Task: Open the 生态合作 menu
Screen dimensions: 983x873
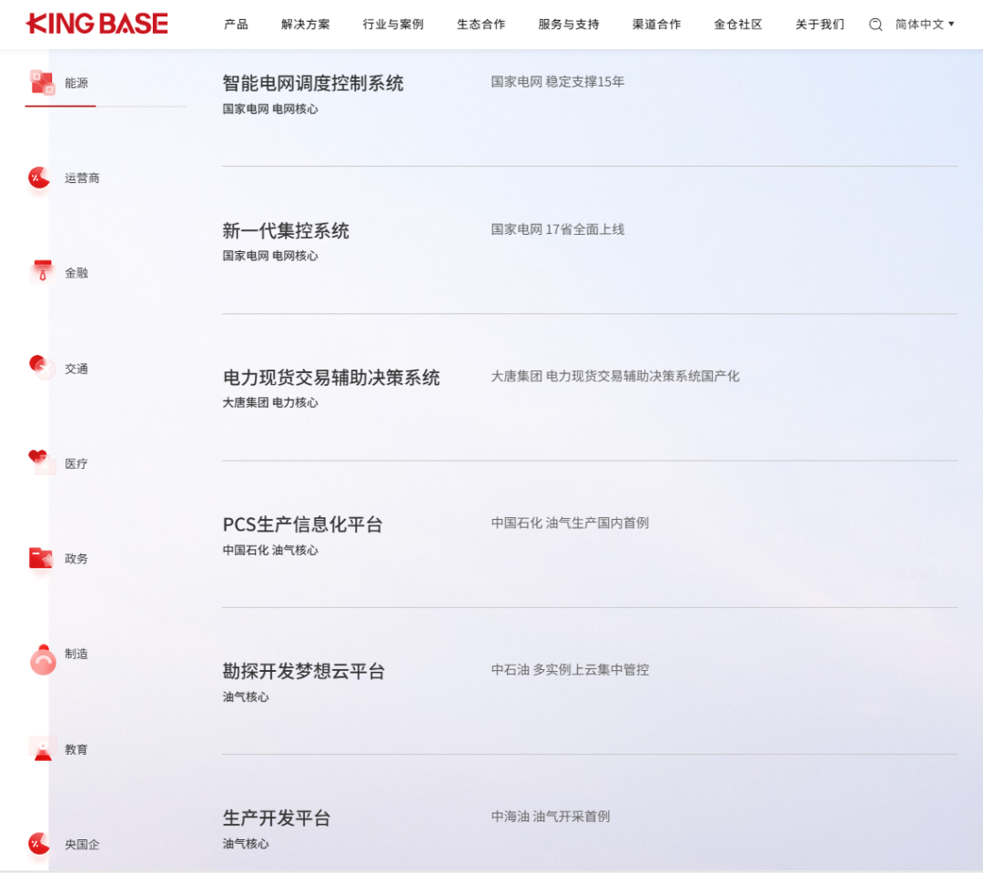Action: pyautogui.click(x=481, y=25)
